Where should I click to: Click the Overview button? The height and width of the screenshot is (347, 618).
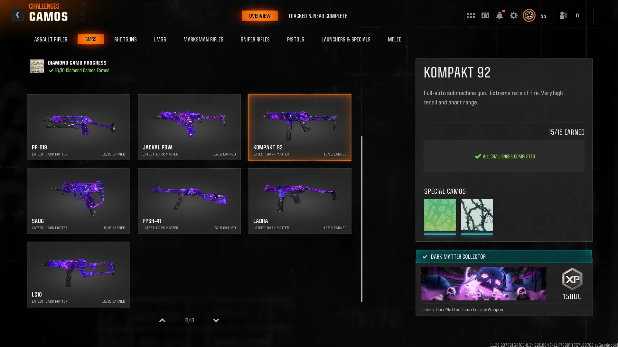click(x=259, y=16)
